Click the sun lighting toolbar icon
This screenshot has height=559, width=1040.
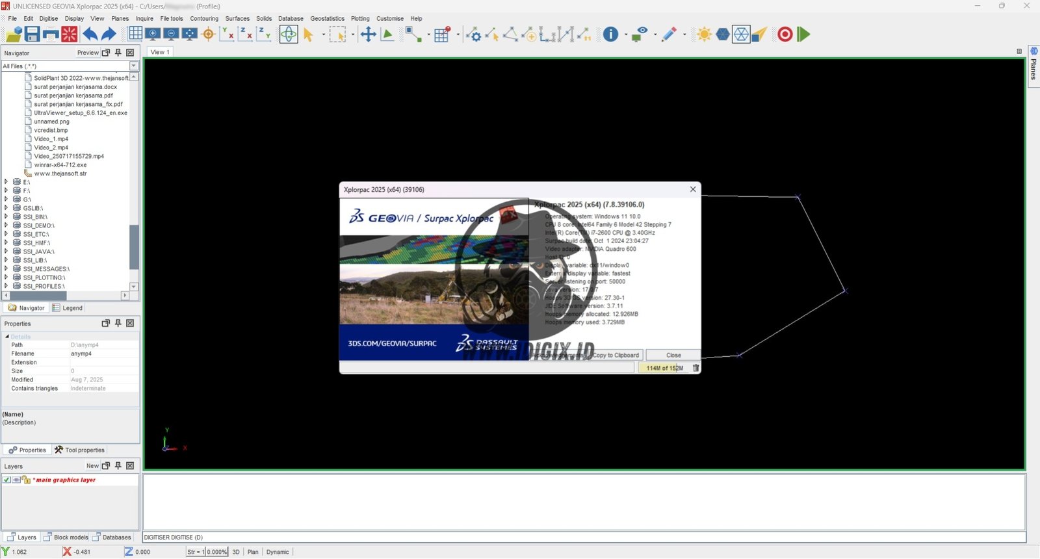pos(704,34)
